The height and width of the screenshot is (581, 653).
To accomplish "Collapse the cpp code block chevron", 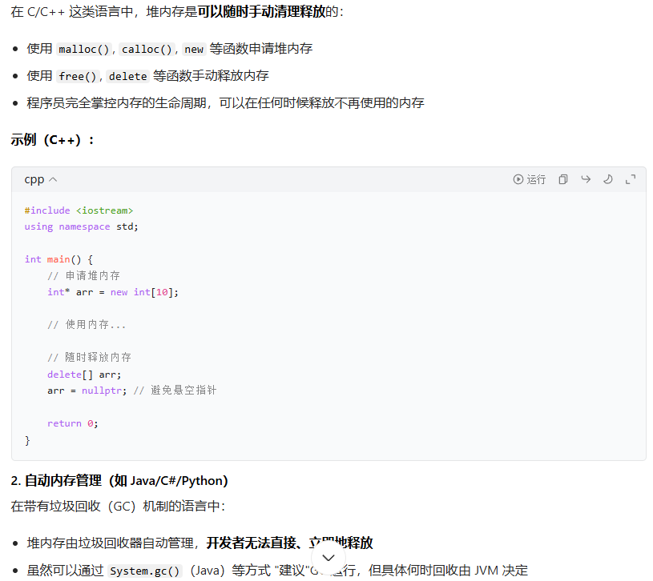I will [x=53, y=179].
